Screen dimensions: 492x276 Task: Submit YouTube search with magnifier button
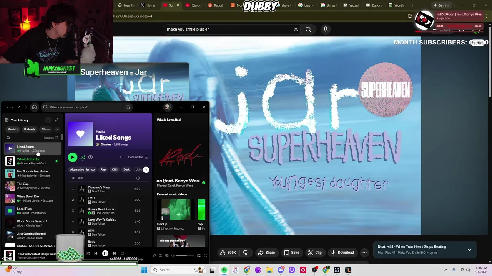click(x=308, y=29)
